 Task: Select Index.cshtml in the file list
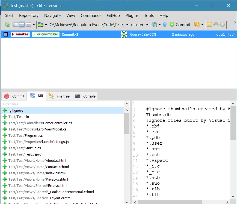[63, 173]
